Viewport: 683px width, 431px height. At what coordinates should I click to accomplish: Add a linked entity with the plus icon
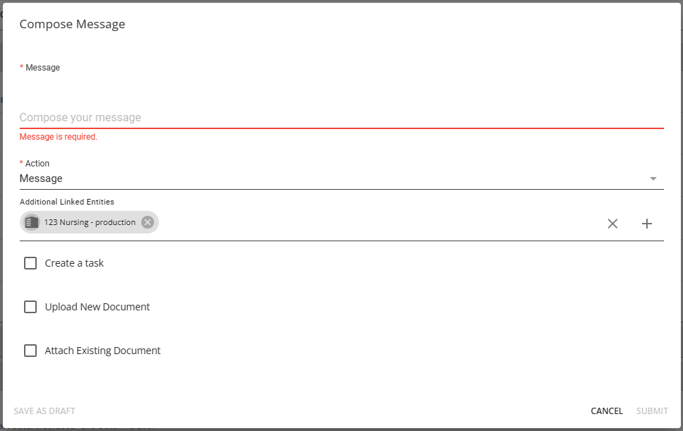[x=647, y=224]
